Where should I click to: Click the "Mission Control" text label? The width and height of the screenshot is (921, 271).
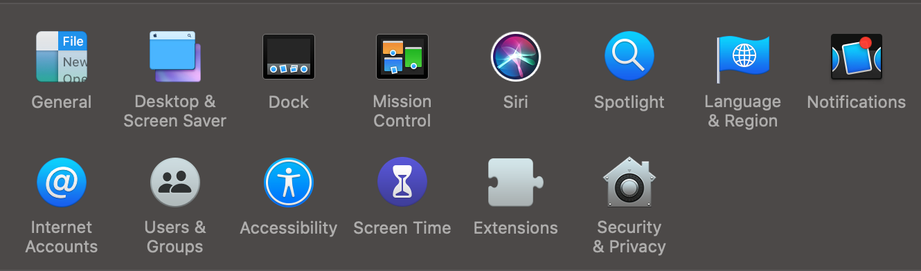coord(402,111)
